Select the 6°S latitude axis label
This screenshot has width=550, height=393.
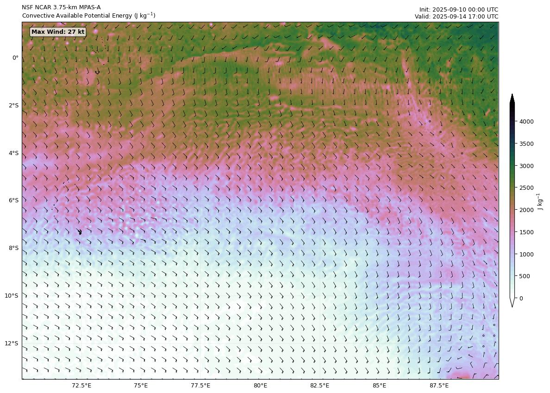13,200
